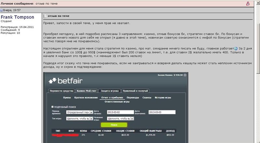Viewport: 260px width, 143px height.
Task: Click the ОБЩИЙ ВЫИГРЫШ column header
Action: pyautogui.click(x=151, y=131)
